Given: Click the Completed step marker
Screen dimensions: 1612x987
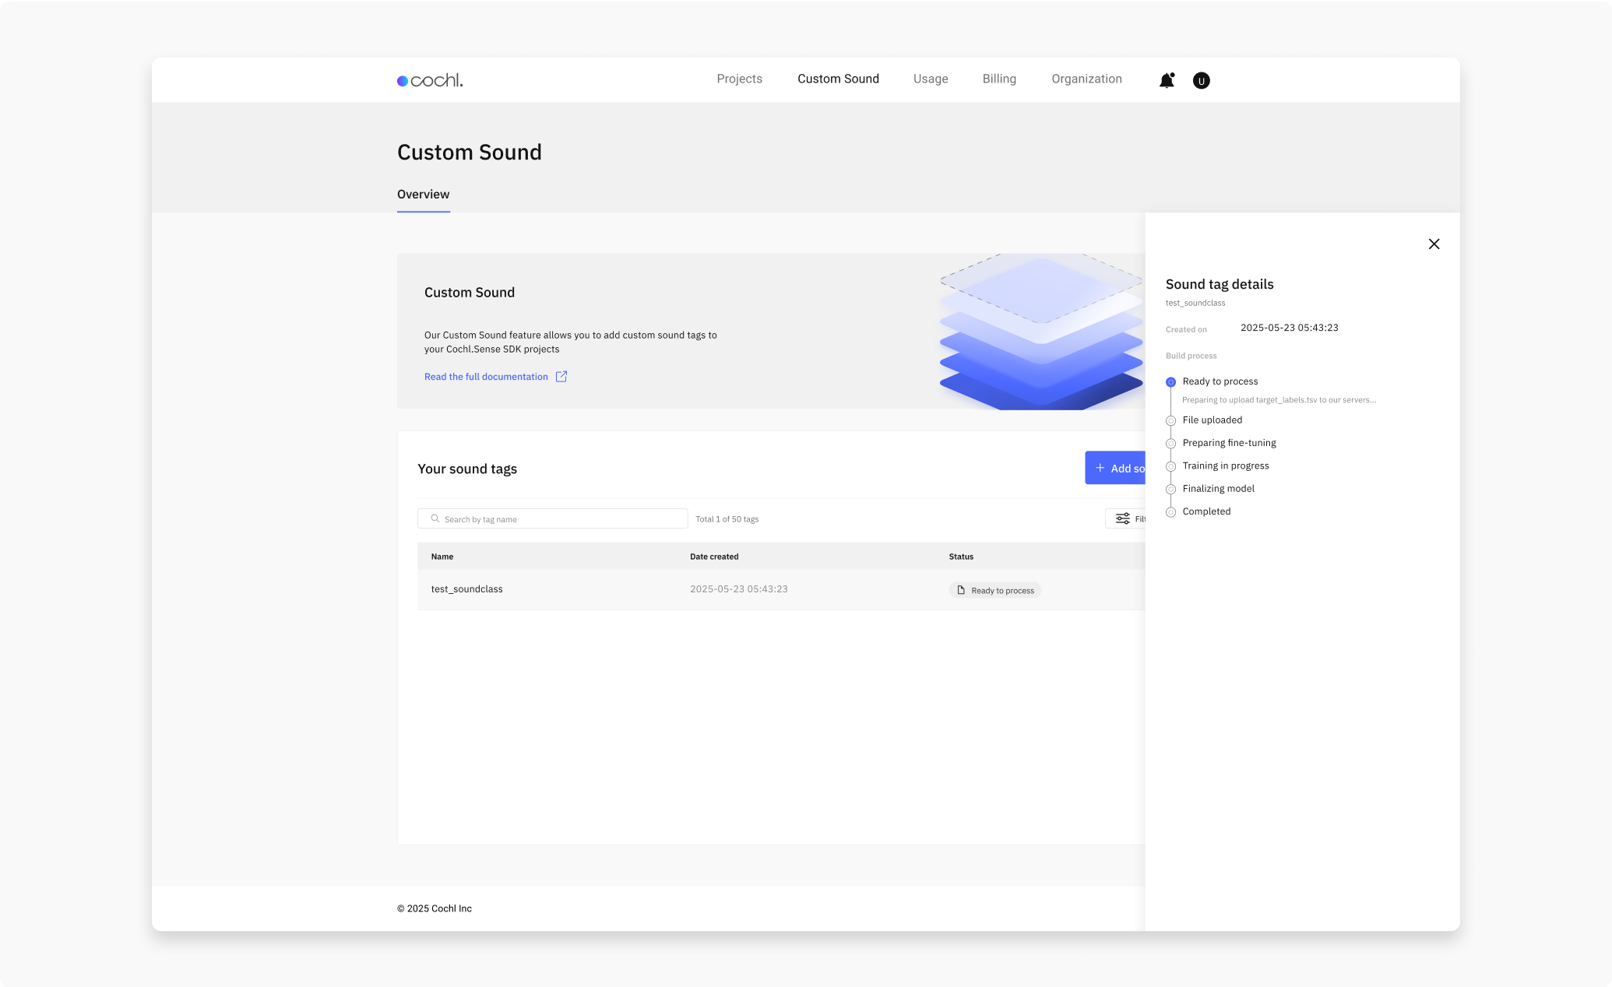Looking at the screenshot, I should [x=1170, y=512].
